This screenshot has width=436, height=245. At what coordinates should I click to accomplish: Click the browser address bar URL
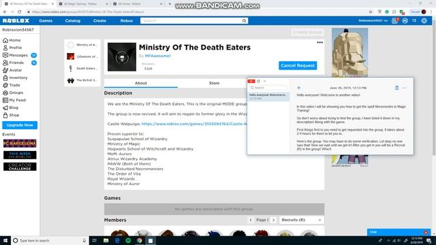coord(88,12)
